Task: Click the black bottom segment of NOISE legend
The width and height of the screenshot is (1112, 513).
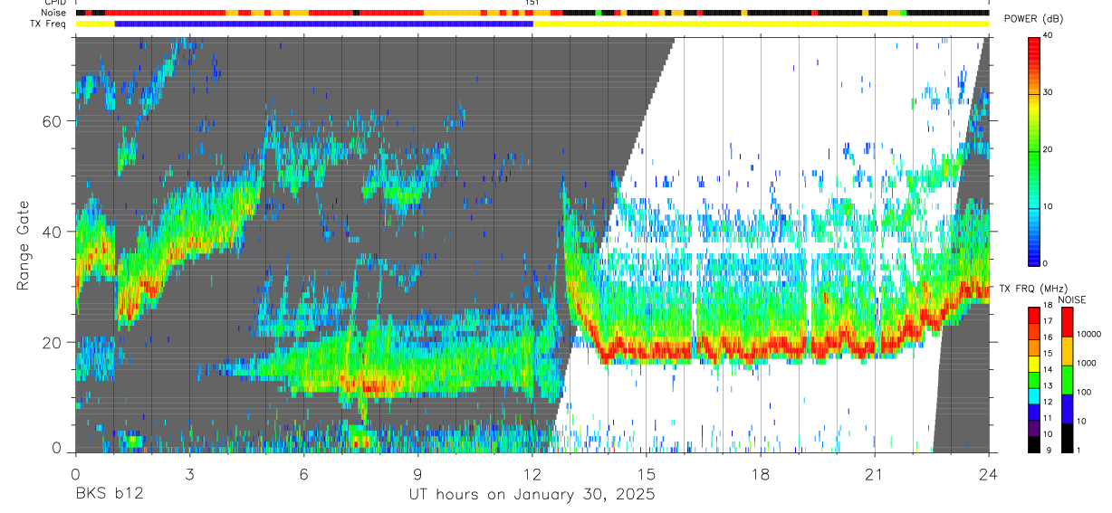Action: (1067, 438)
